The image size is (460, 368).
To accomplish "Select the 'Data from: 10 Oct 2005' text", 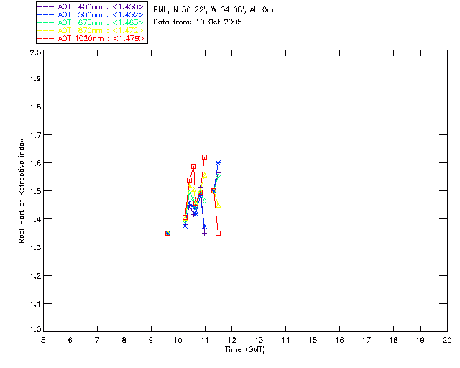I will 198,22.
